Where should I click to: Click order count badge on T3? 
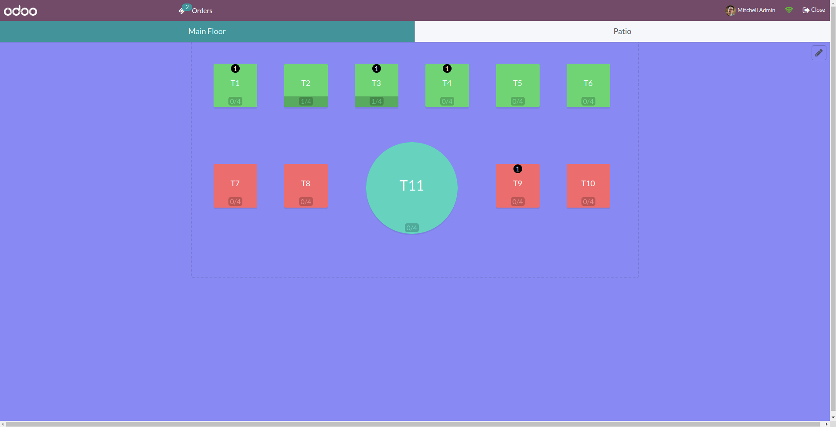click(377, 68)
